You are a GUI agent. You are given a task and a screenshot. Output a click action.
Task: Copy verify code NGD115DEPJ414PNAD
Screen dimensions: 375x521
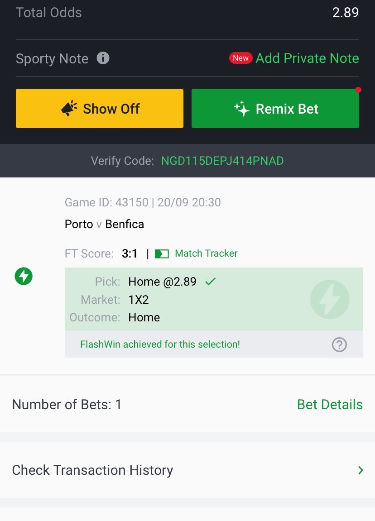(x=222, y=161)
